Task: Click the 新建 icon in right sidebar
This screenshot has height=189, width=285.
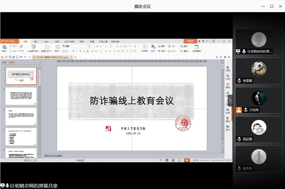Action: pyautogui.click(x=228, y=68)
